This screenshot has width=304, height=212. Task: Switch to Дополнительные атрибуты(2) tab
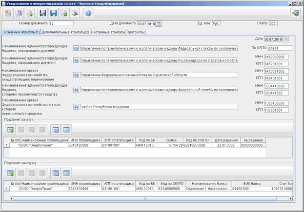point(65,32)
